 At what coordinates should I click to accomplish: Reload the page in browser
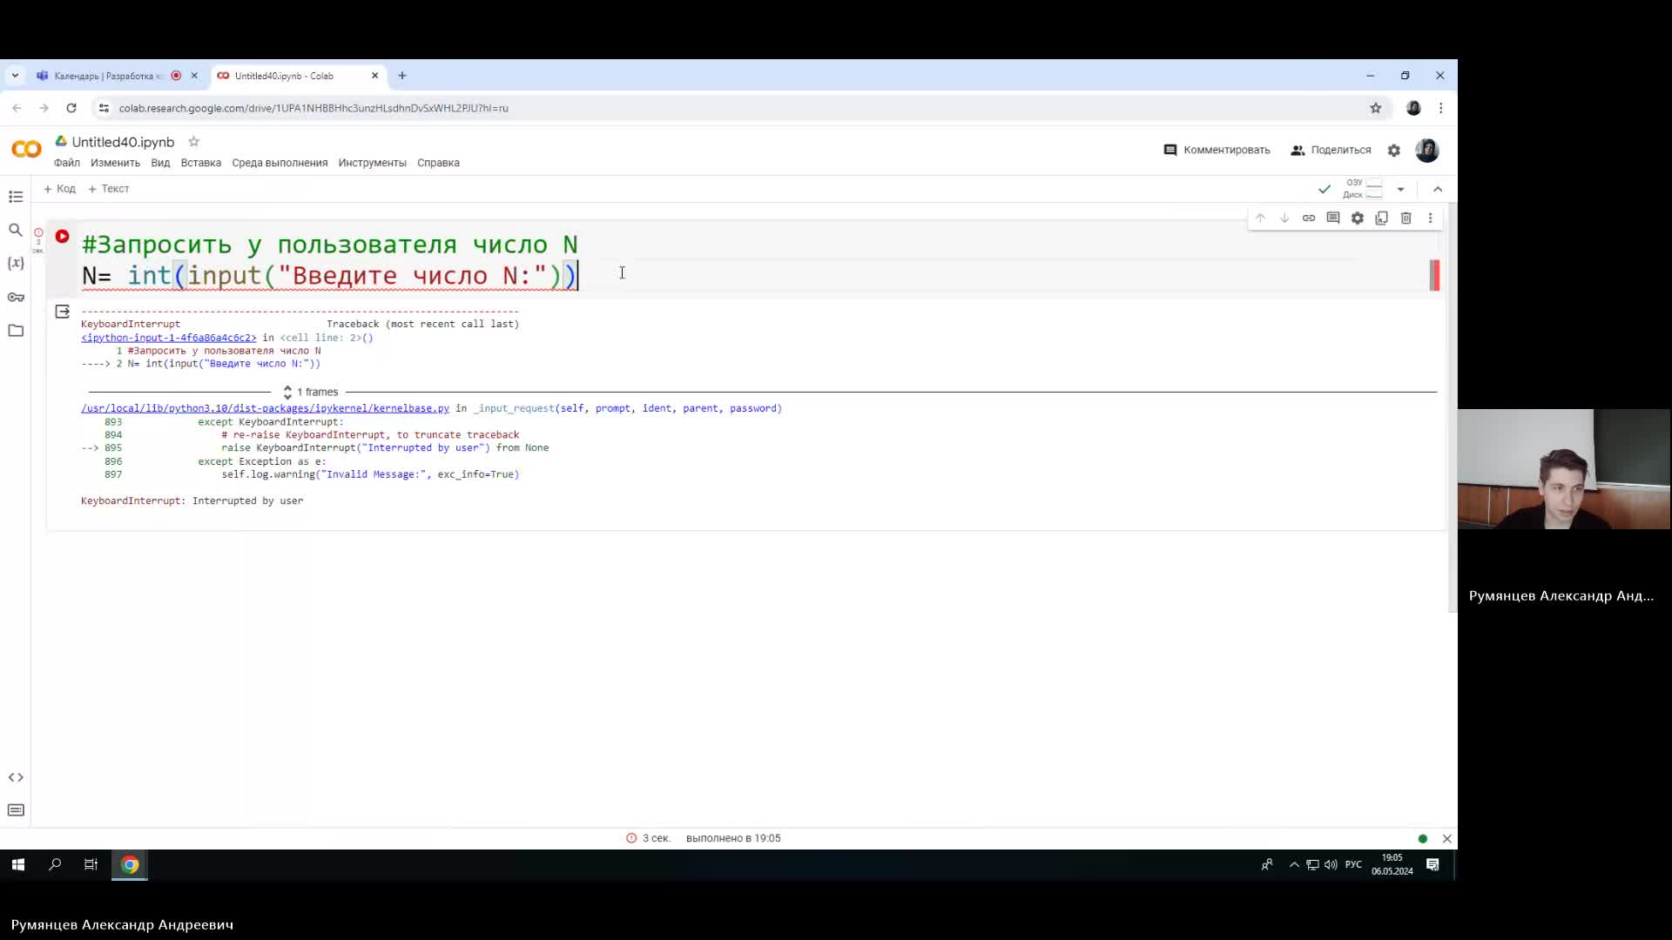(71, 108)
